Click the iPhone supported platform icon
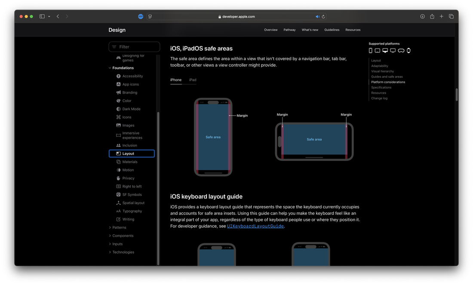Viewport: 473px width, 285px height. pos(370,50)
